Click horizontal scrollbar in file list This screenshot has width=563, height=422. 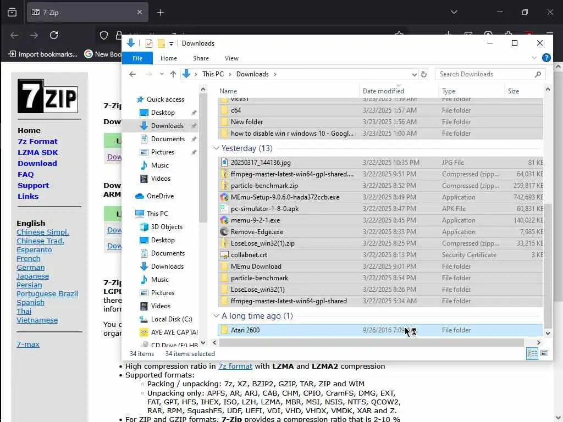371,342
